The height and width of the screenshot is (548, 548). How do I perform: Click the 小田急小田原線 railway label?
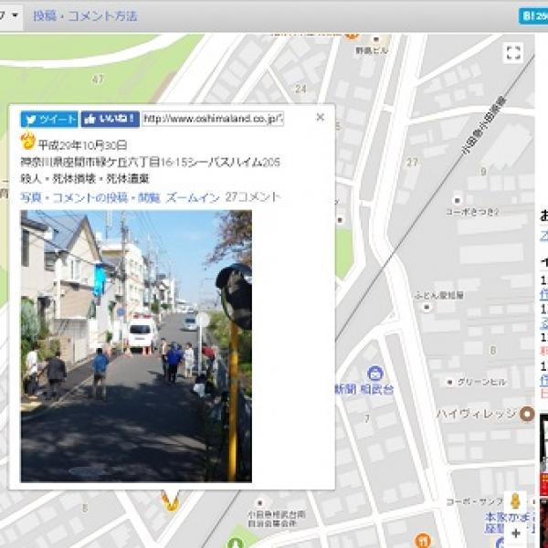(484, 125)
